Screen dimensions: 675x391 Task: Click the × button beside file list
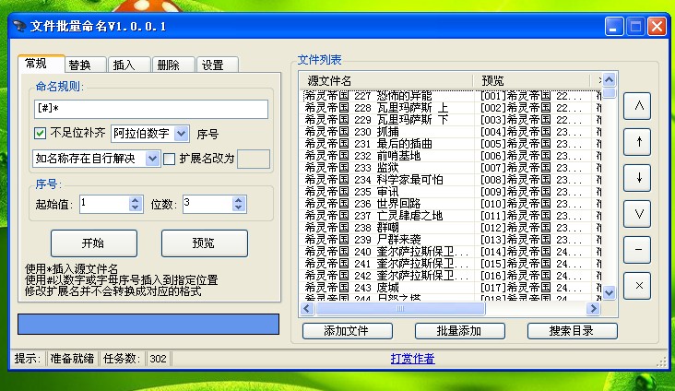637,286
